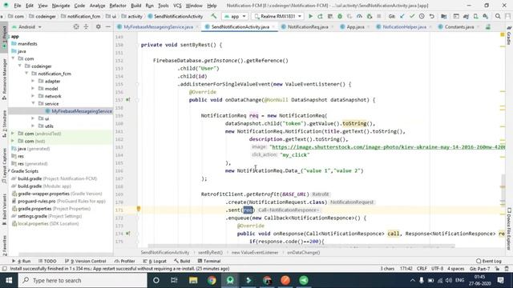
Task: Expand the model folder
Action: 33,89
